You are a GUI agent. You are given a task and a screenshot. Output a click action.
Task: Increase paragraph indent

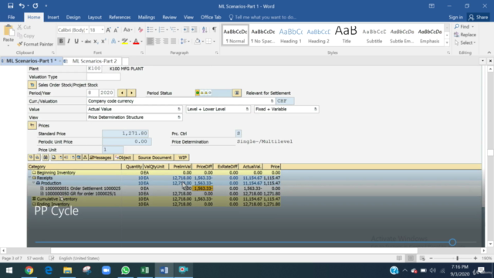pyautogui.click(x=194, y=29)
